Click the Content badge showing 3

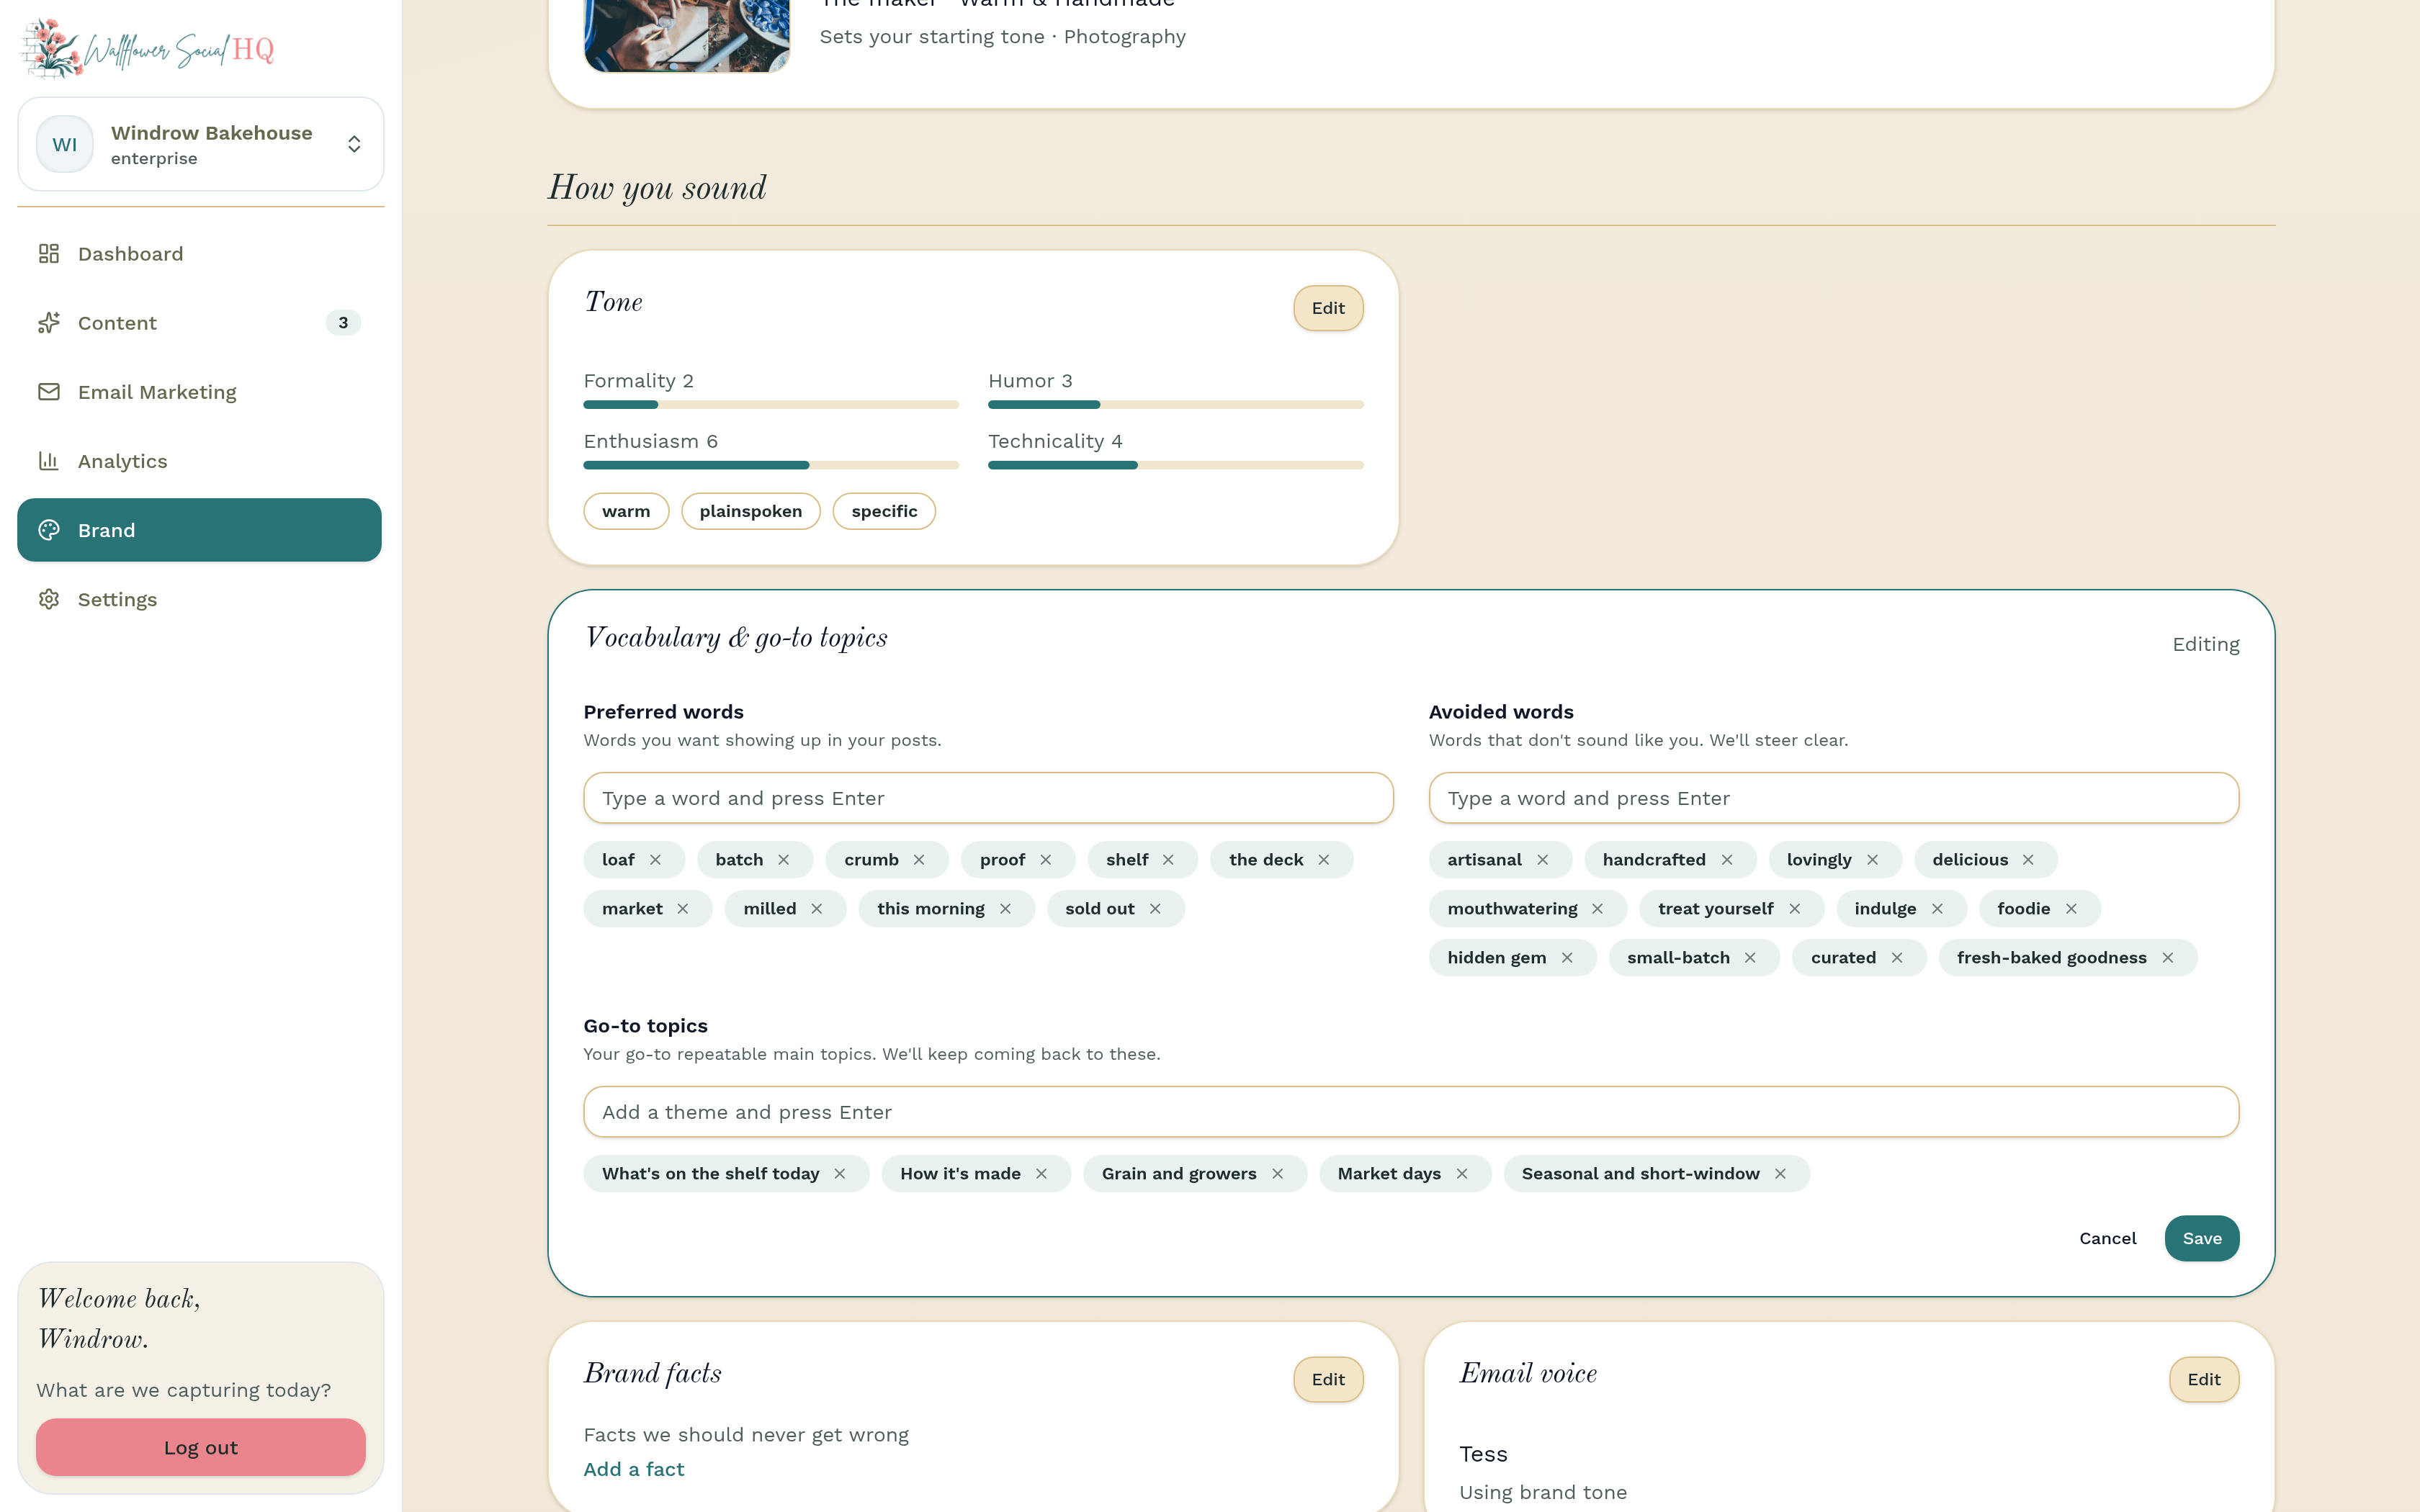(343, 323)
